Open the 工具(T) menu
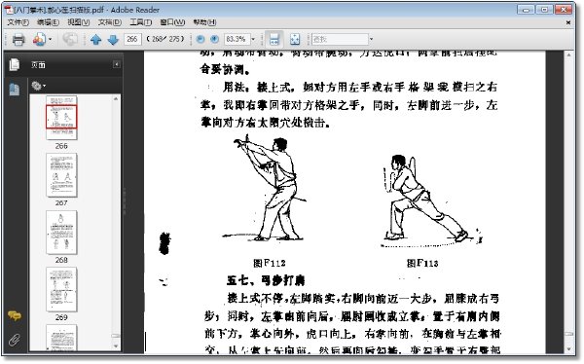 coord(141,22)
